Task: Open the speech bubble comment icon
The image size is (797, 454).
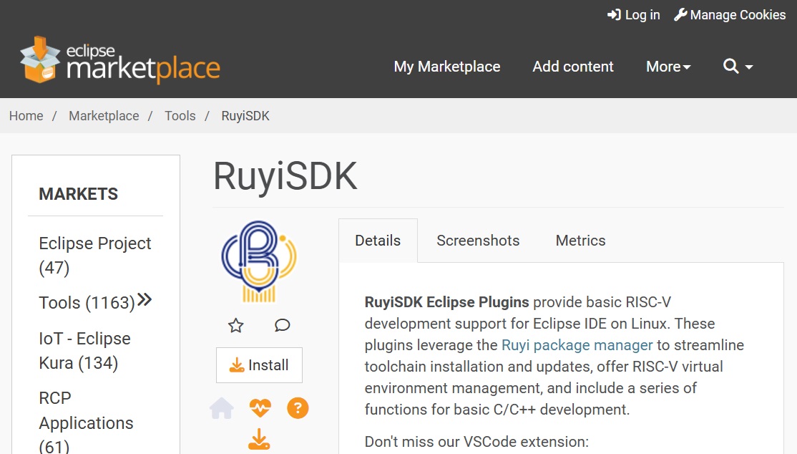Action: pos(282,325)
